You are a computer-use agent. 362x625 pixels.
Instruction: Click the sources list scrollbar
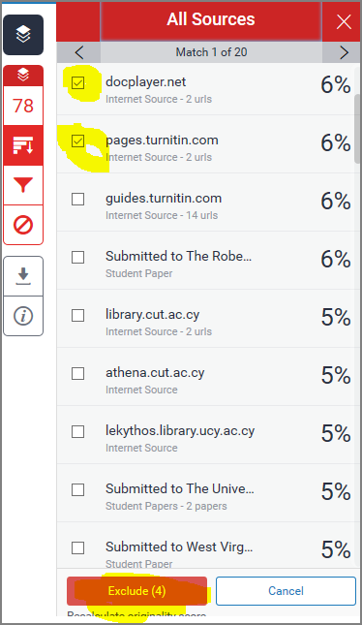tap(357, 128)
